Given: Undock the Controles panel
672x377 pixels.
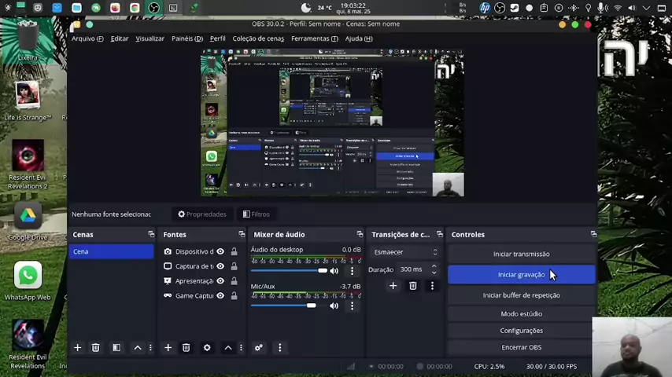Looking at the screenshot, I should tap(593, 234).
